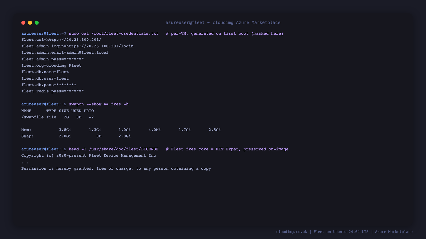Click the green maximize window dot

[x=37, y=23]
